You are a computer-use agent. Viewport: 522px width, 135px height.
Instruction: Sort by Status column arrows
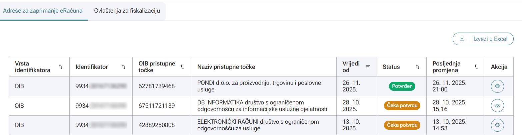(417, 67)
